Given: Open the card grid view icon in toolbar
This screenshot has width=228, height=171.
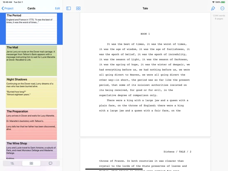Looking at the screenshot, I should click(78, 8).
